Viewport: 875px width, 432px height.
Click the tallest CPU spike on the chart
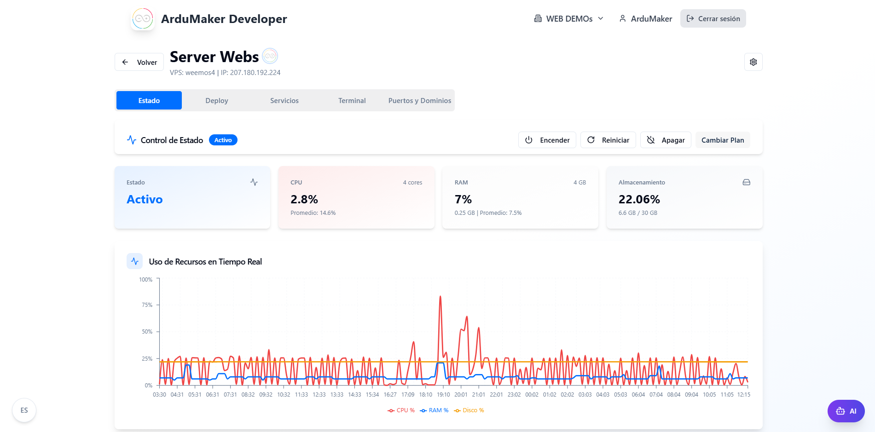click(x=440, y=297)
